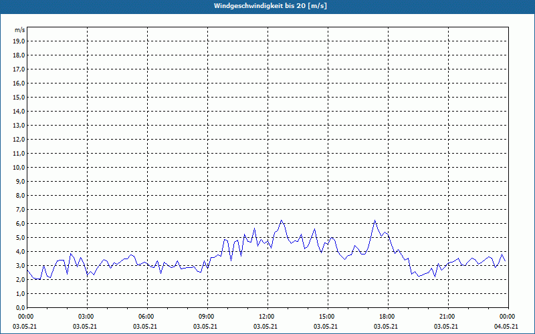Click the 21:00 time axis label
This screenshot has height=334, width=535.
448,317
